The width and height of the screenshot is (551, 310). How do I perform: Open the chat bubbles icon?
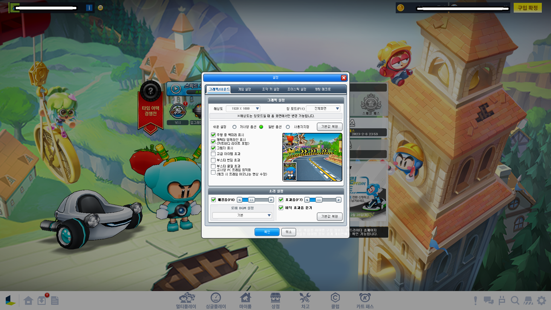[x=488, y=301]
